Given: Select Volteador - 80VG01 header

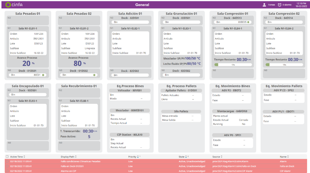Looking at the screenshot, I should [130, 90].
